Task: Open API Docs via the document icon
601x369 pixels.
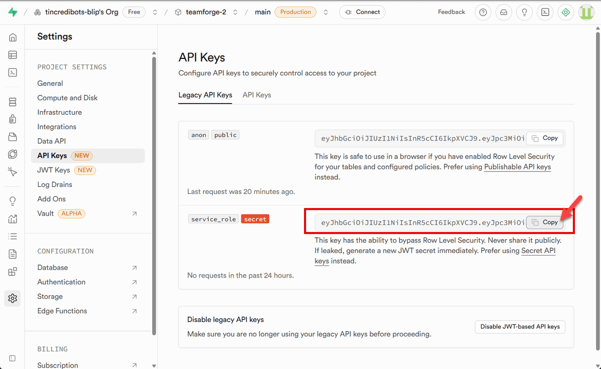Action: [x=13, y=254]
